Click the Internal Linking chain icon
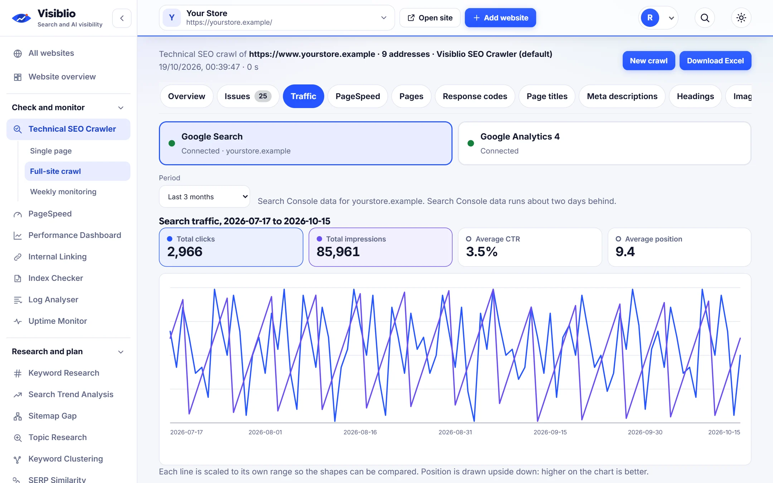This screenshot has width=773, height=483. (x=18, y=257)
